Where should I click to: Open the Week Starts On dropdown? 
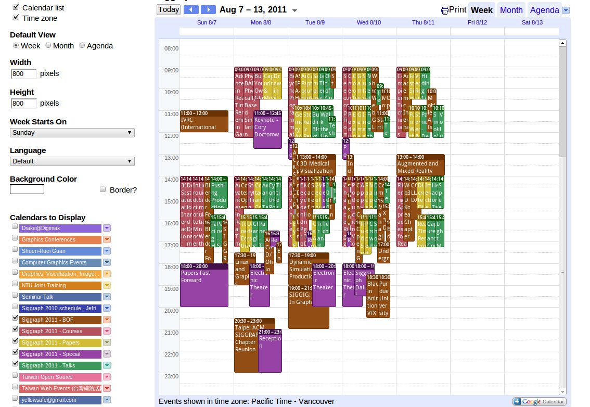click(72, 133)
